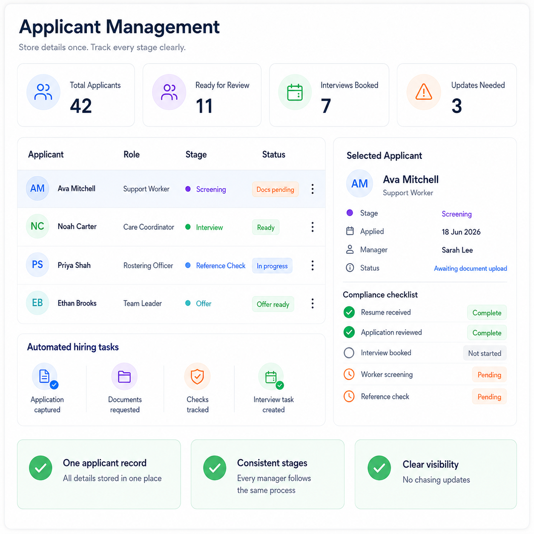Check the empty Interview booked circle
Viewport: 534px width, 534px height.
(349, 353)
